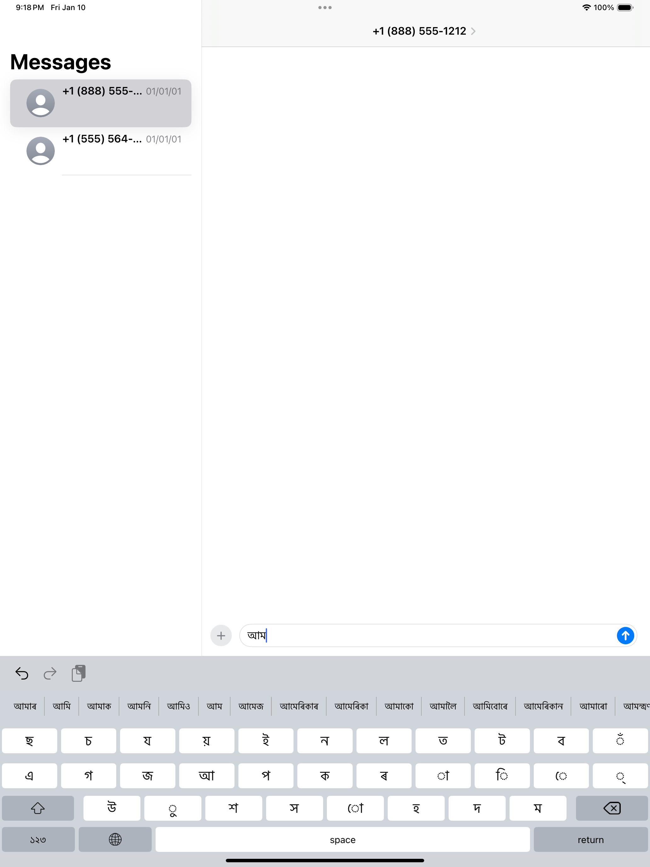Choose suggestion আমেৰিকাৰ
Viewport: 650px width, 867px height.
tap(299, 706)
